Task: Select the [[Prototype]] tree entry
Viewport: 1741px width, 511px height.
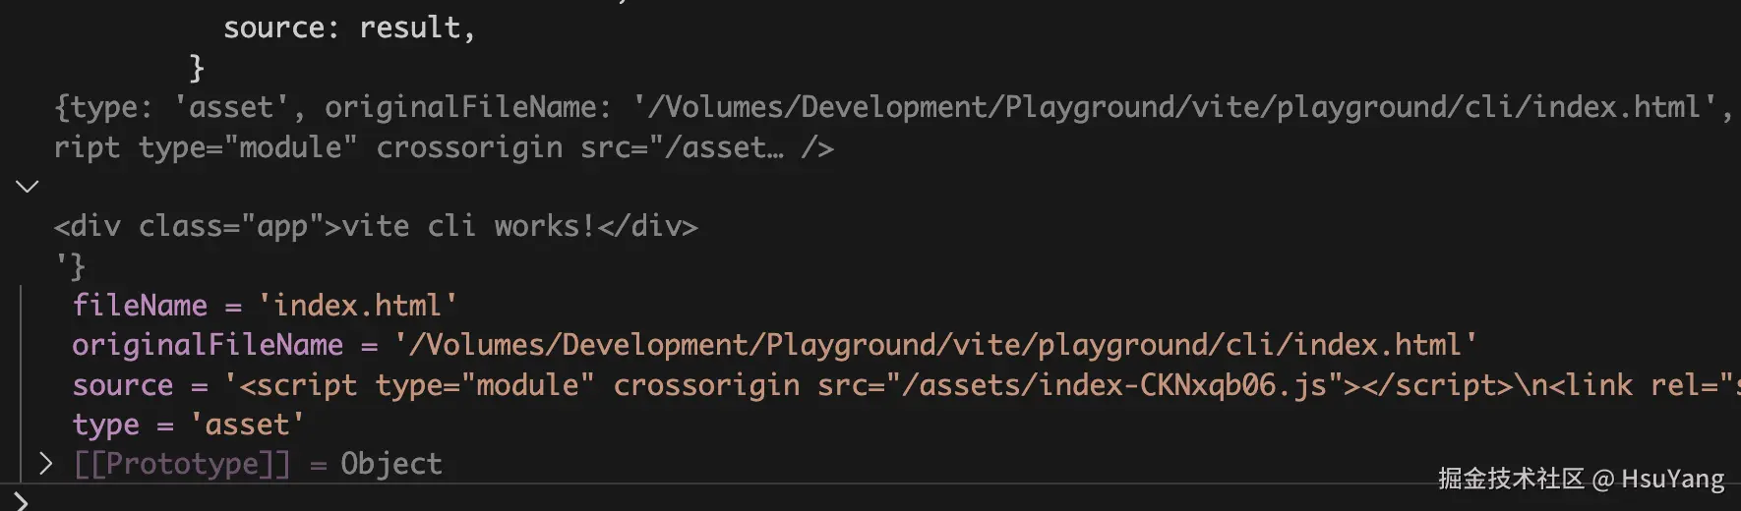Action: click(258, 464)
